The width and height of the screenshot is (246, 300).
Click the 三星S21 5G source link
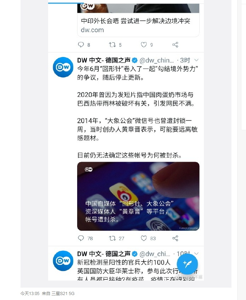[x=63, y=294]
